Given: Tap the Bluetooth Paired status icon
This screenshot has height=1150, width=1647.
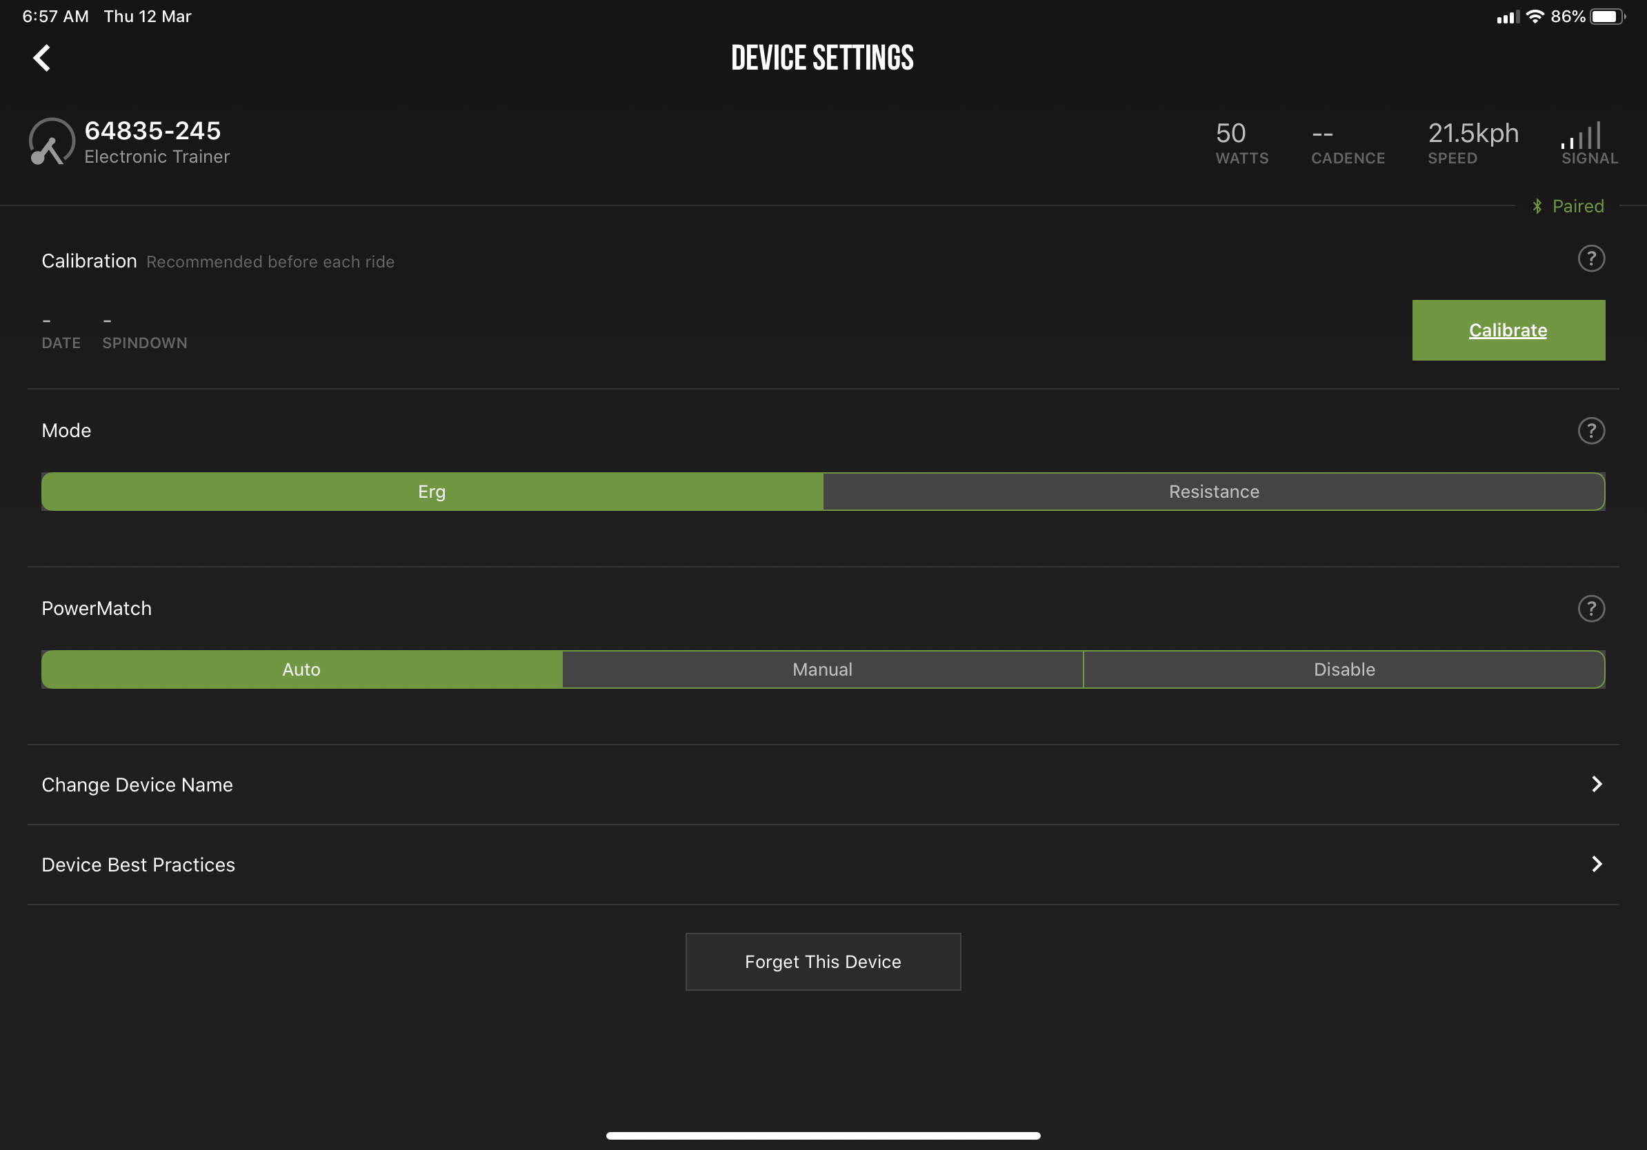Looking at the screenshot, I should tap(1537, 206).
